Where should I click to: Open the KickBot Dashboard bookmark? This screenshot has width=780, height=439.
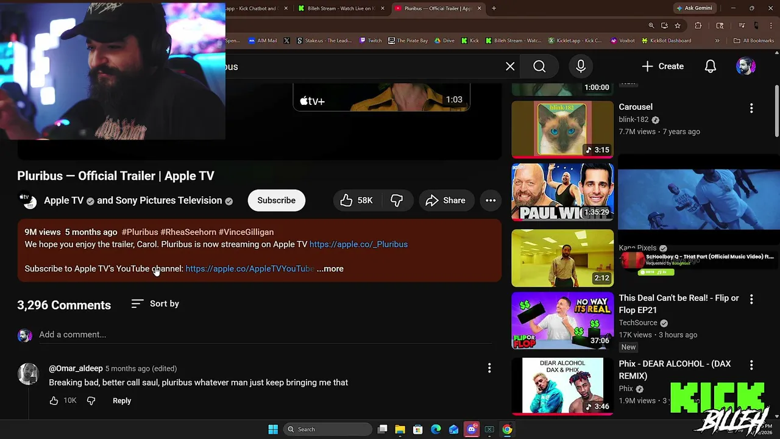pos(666,41)
